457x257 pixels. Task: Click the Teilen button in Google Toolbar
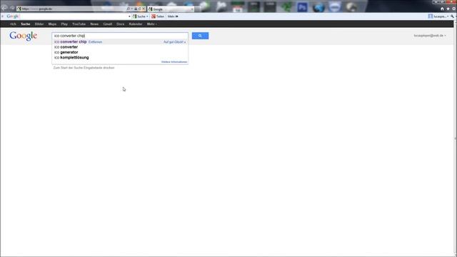coord(158,16)
